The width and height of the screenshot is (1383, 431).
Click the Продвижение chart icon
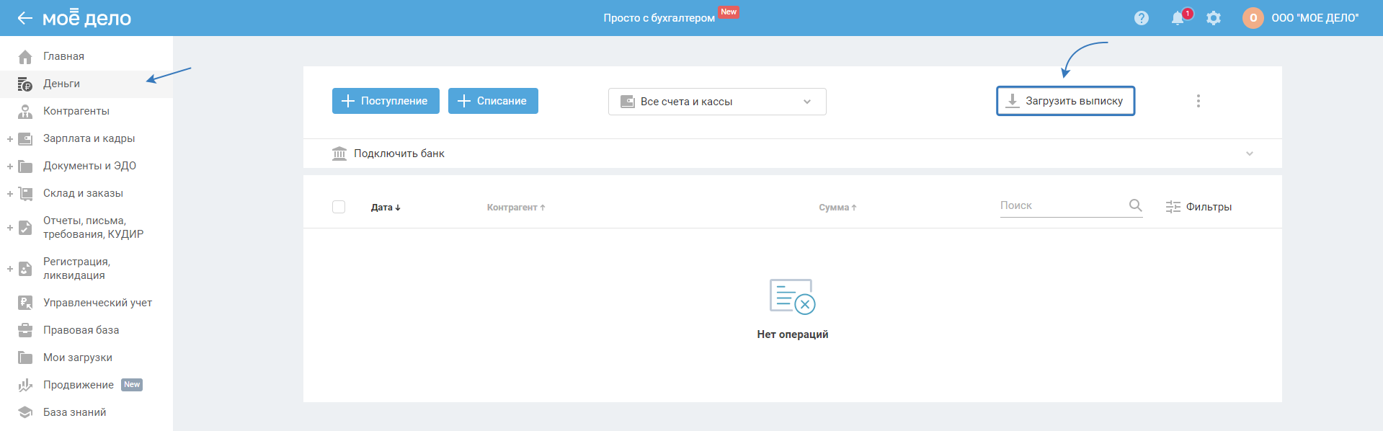click(x=25, y=385)
